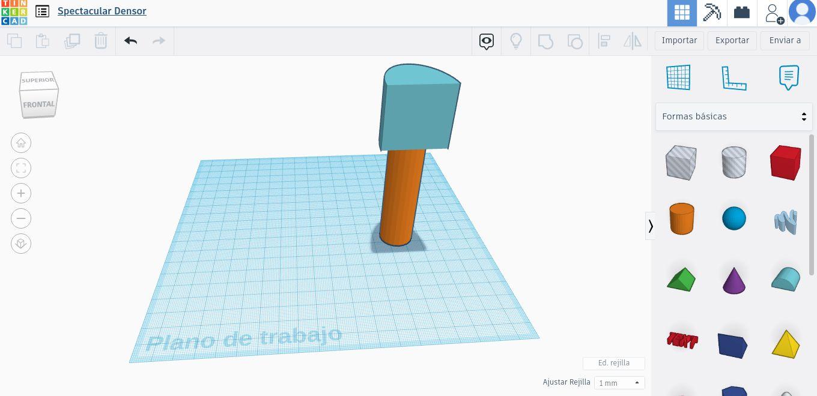Undo the last action
817x396 pixels.
(130, 41)
